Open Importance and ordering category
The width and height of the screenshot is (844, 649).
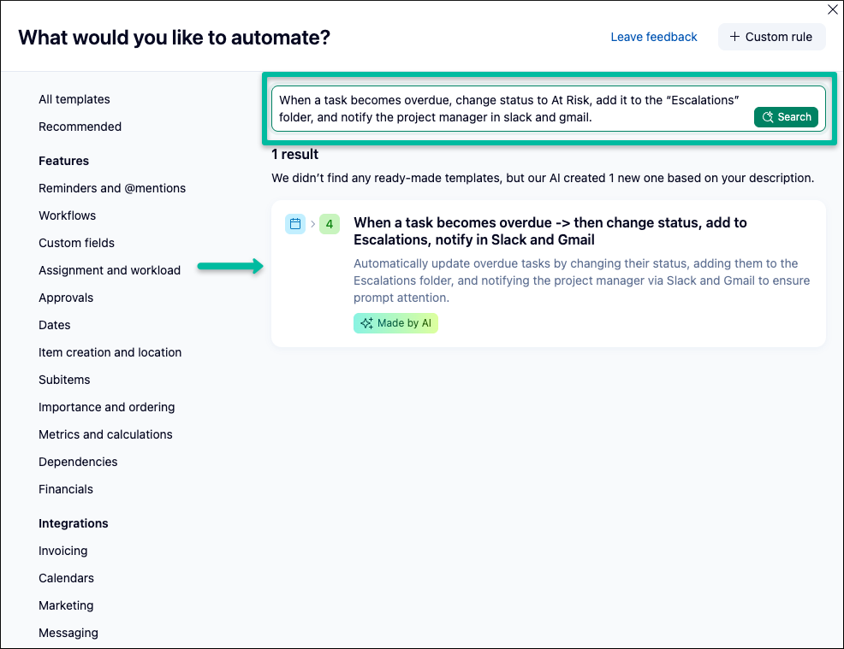[x=107, y=408]
